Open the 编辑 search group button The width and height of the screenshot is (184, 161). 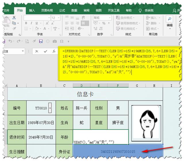coord(169,22)
